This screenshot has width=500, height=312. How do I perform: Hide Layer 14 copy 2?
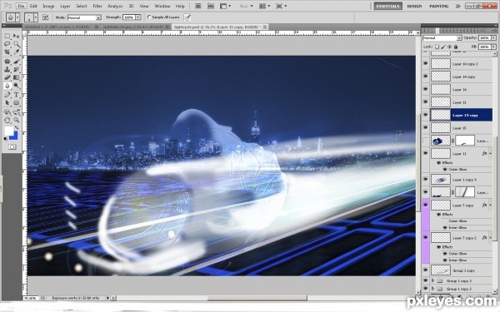pyautogui.click(x=425, y=64)
